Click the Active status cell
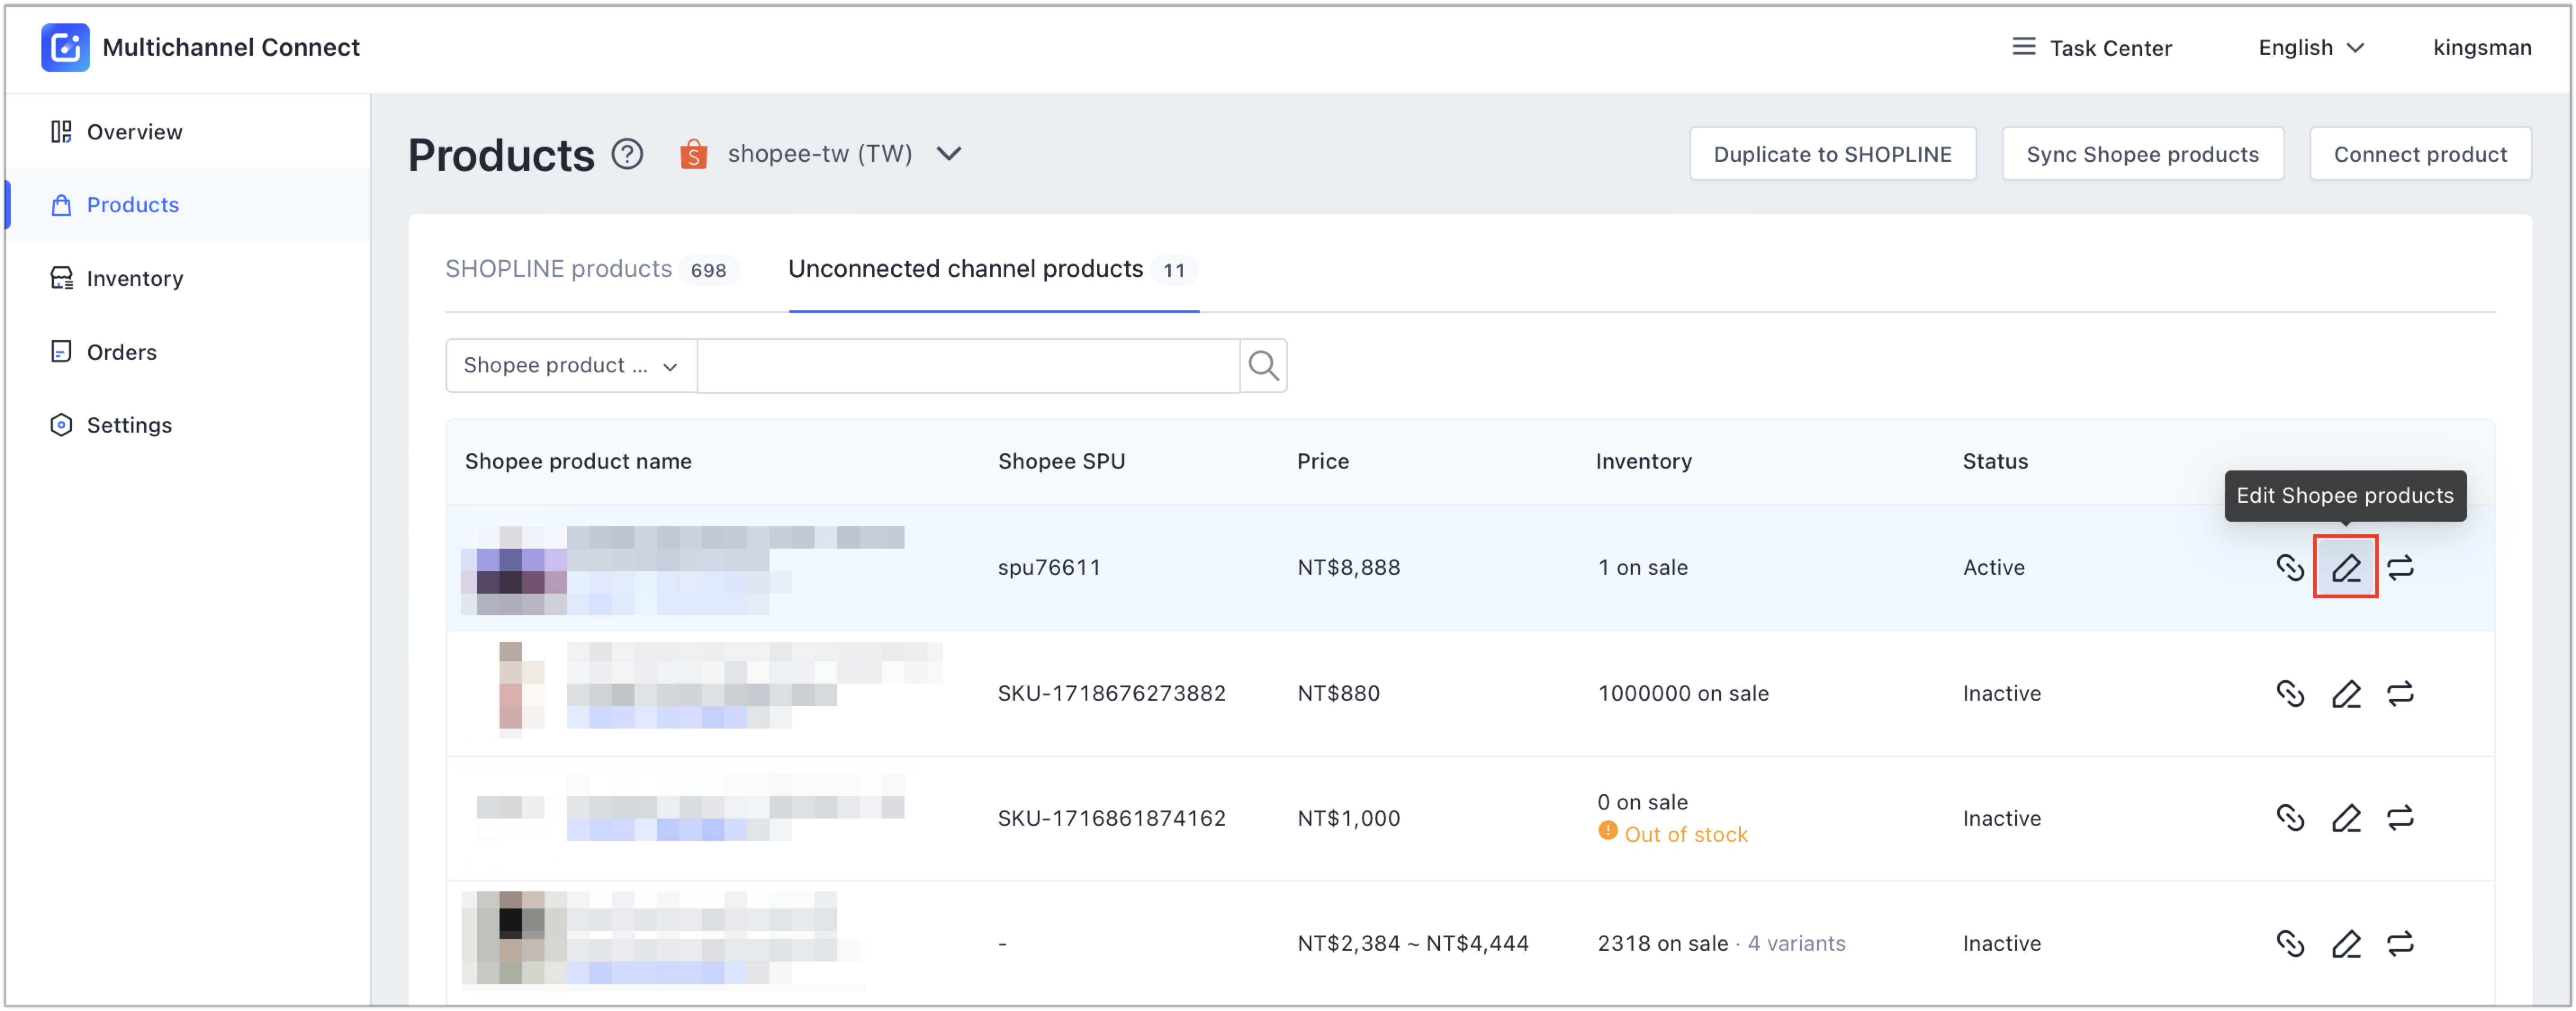Image resolution: width=2576 pixels, height=1011 pixels. 1993,568
